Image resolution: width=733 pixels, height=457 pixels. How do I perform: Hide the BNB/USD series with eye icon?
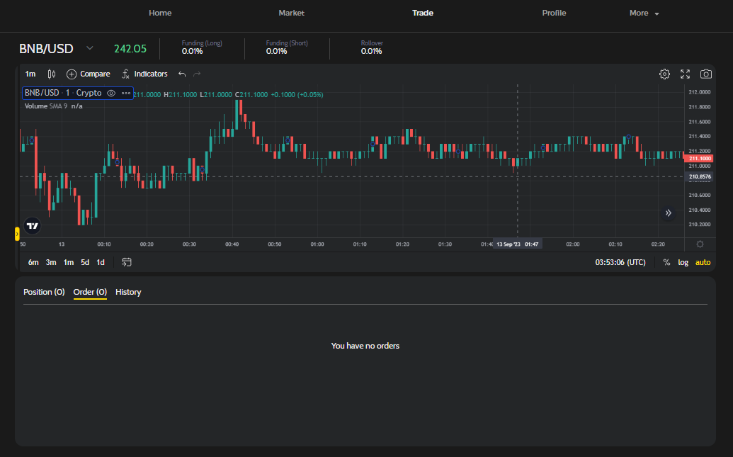coord(111,93)
